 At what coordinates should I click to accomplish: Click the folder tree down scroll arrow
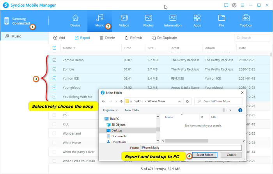pos(158,140)
